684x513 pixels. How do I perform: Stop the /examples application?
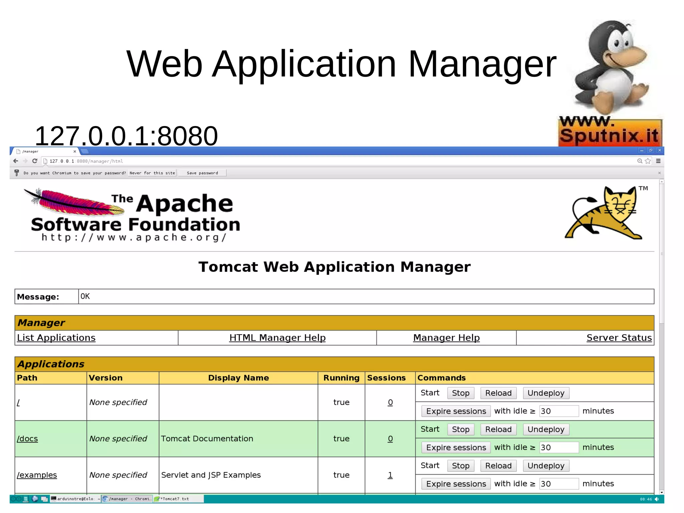point(460,466)
